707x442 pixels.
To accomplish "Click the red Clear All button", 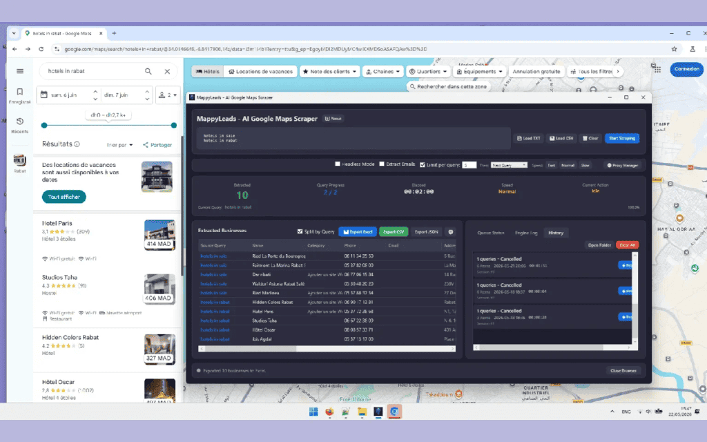I will click(627, 245).
